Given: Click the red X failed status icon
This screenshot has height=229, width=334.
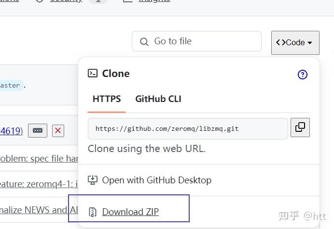Looking at the screenshot, I should click(58, 130).
